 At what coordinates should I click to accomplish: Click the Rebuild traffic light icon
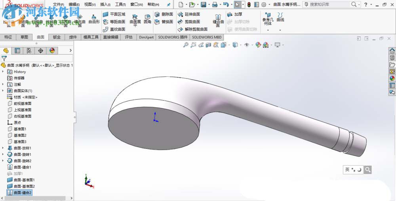click(249, 4)
